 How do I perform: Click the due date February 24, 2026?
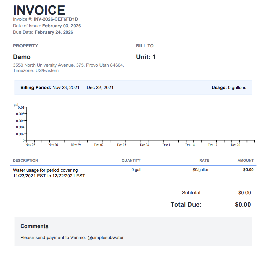(54, 32)
